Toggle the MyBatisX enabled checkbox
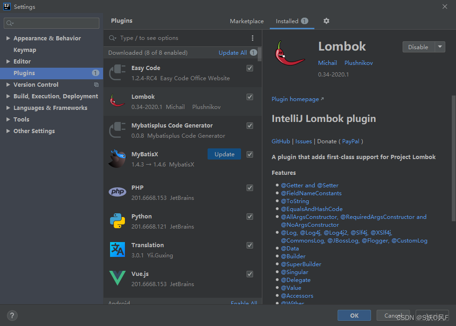 tap(250, 154)
